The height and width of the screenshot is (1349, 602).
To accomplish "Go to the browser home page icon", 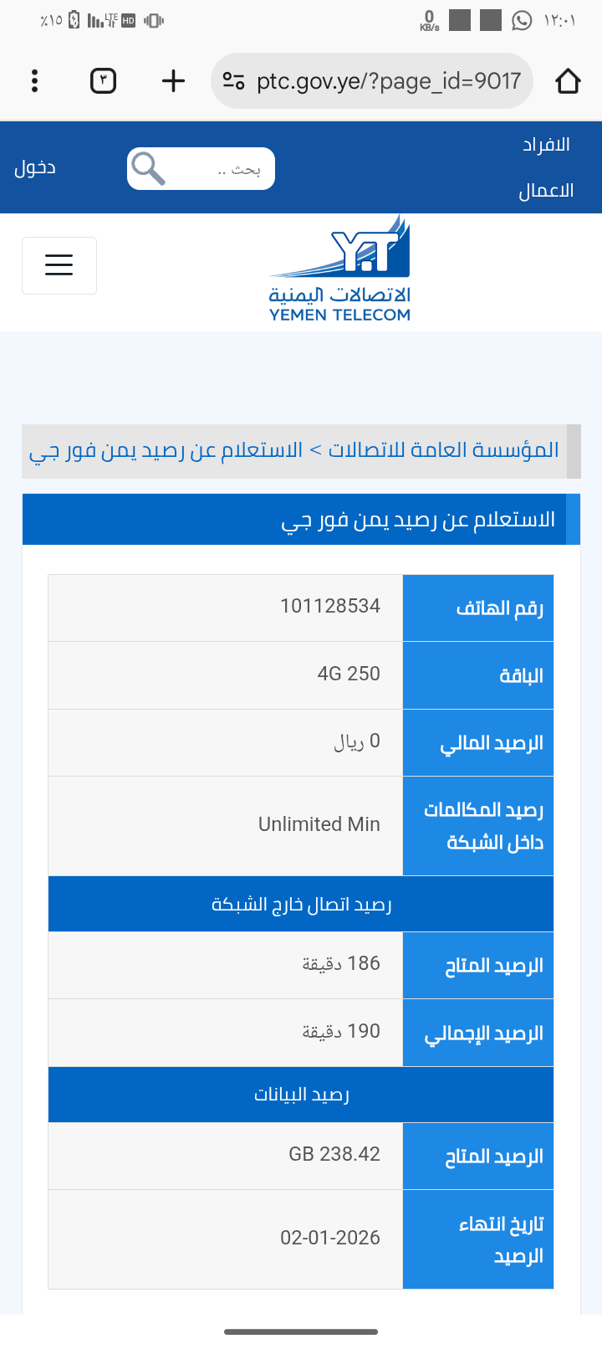I will pos(568,81).
